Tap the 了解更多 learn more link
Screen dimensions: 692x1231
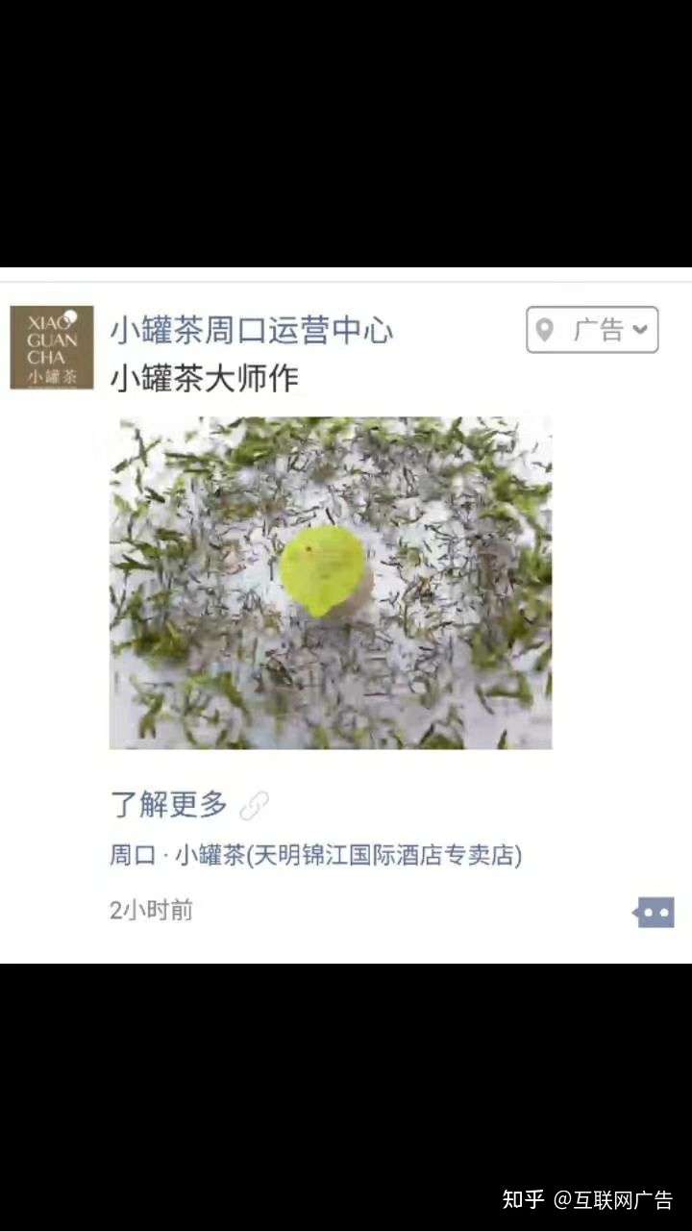(x=168, y=804)
